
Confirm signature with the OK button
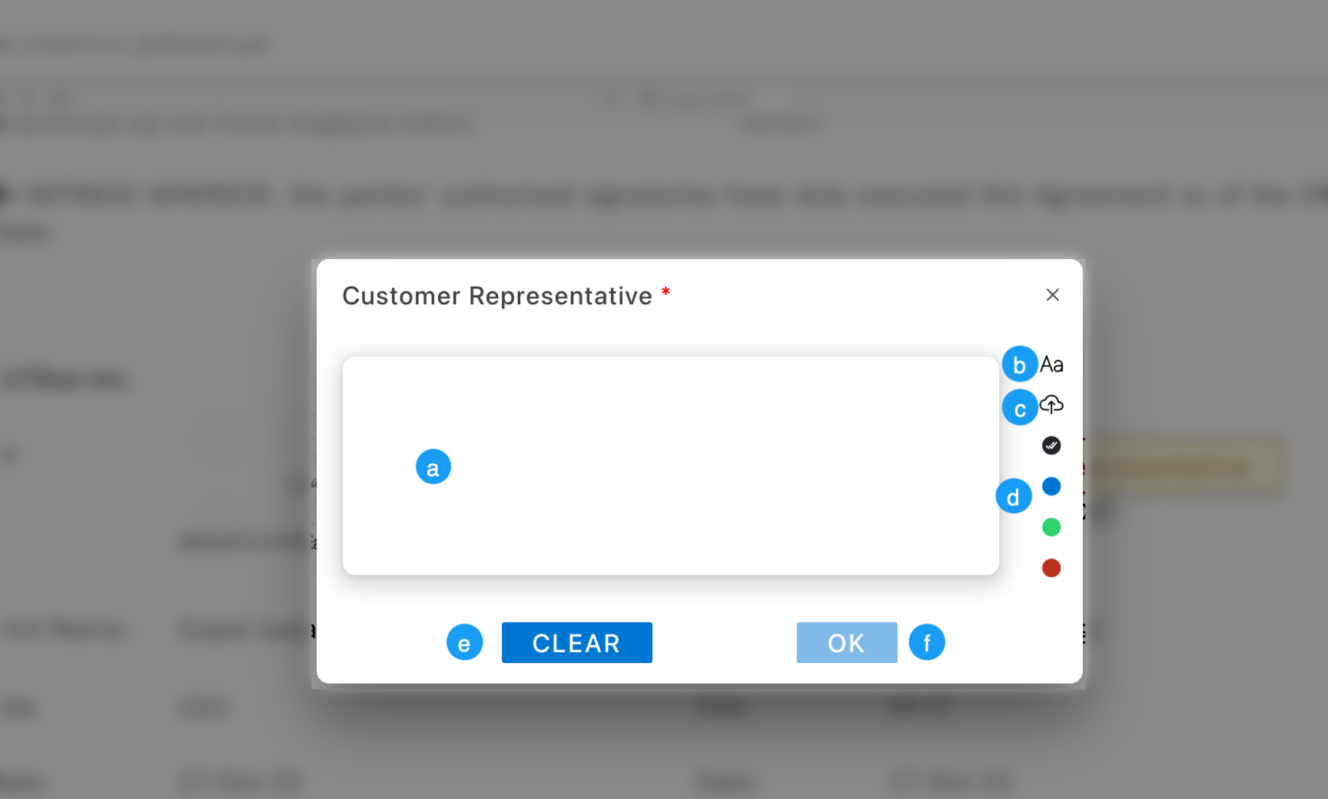pyautogui.click(x=847, y=643)
